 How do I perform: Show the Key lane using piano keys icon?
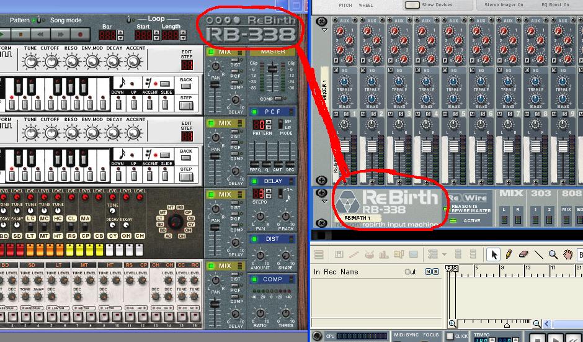(x=339, y=254)
